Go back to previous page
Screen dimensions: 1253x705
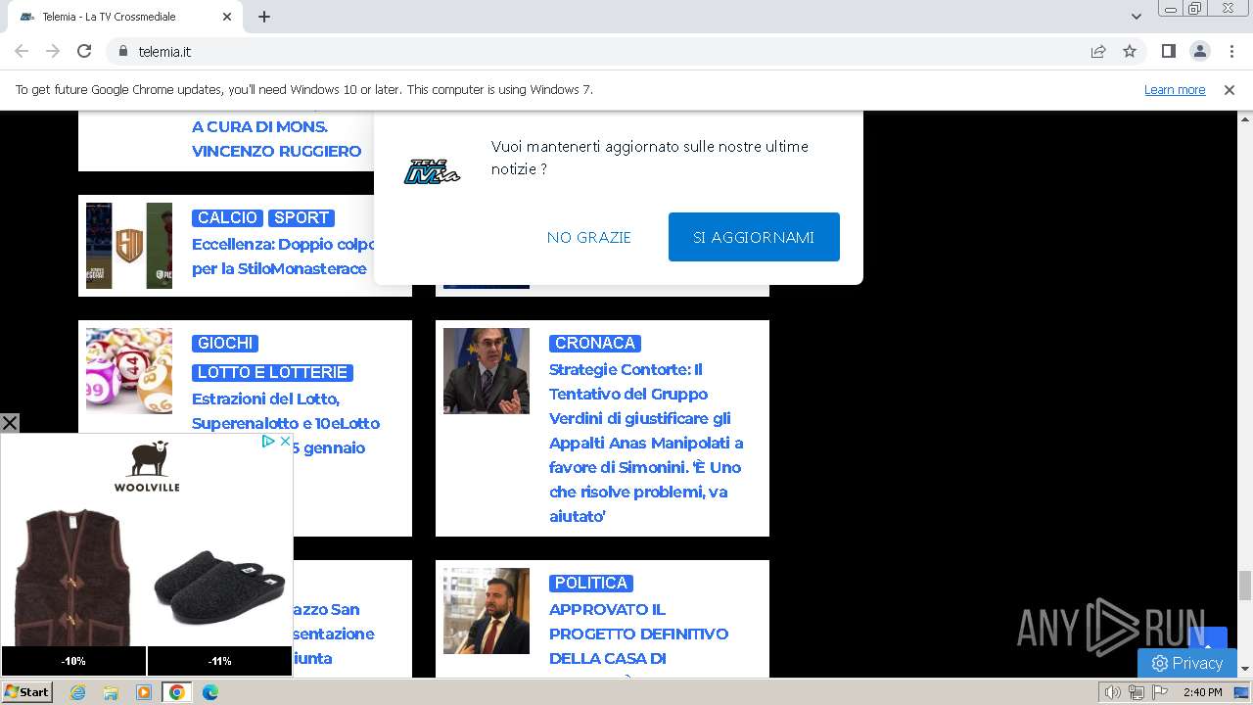coord(22,51)
